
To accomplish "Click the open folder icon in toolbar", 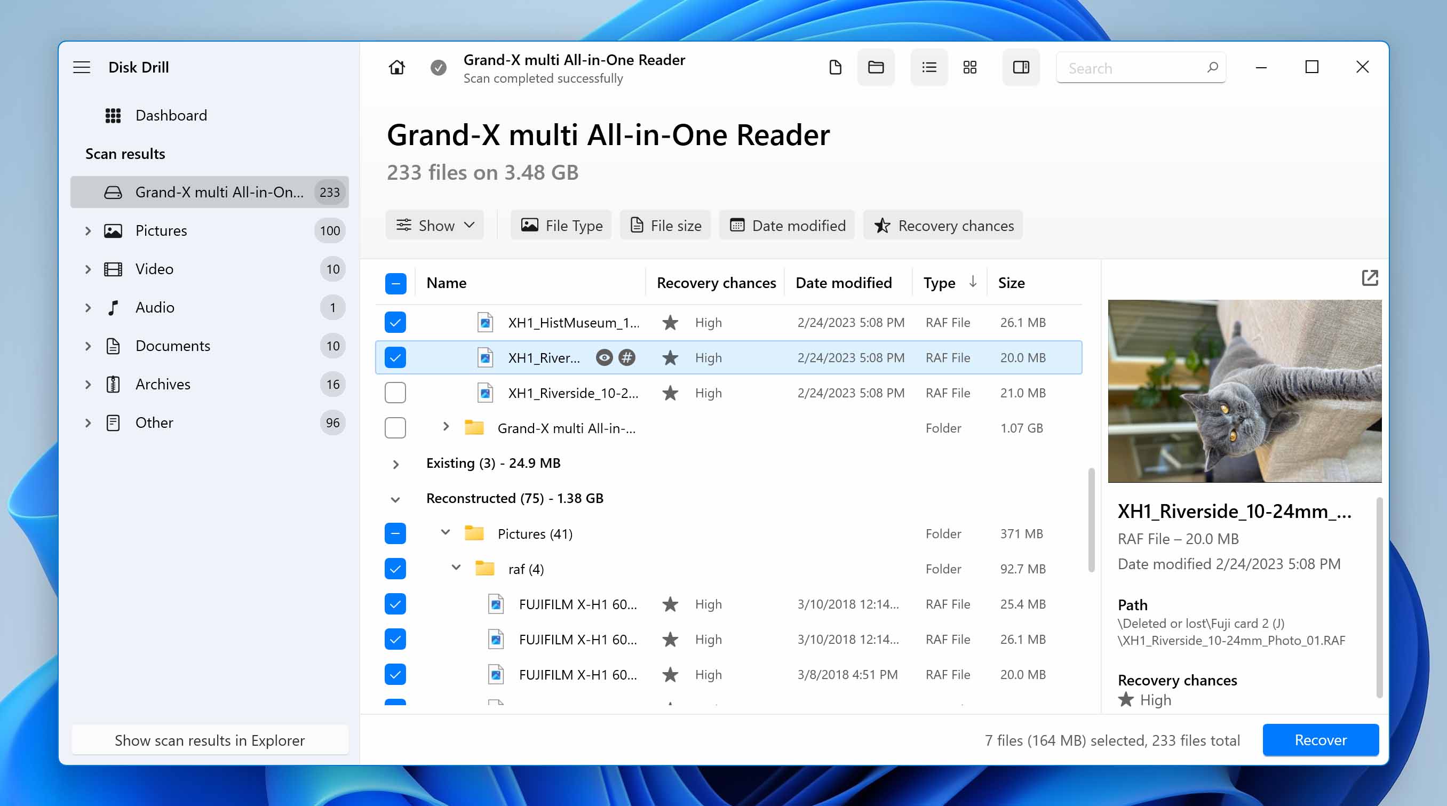I will [x=876, y=68].
